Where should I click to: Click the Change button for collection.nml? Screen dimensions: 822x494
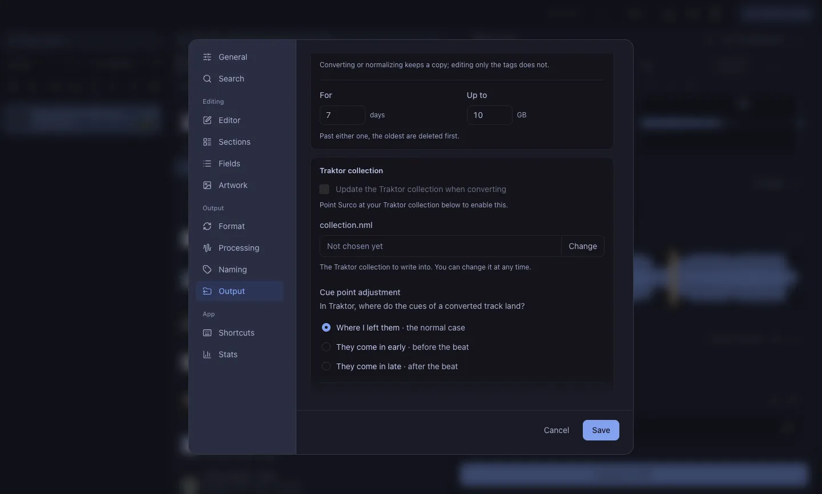pyautogui.click(x=583, y=246)
